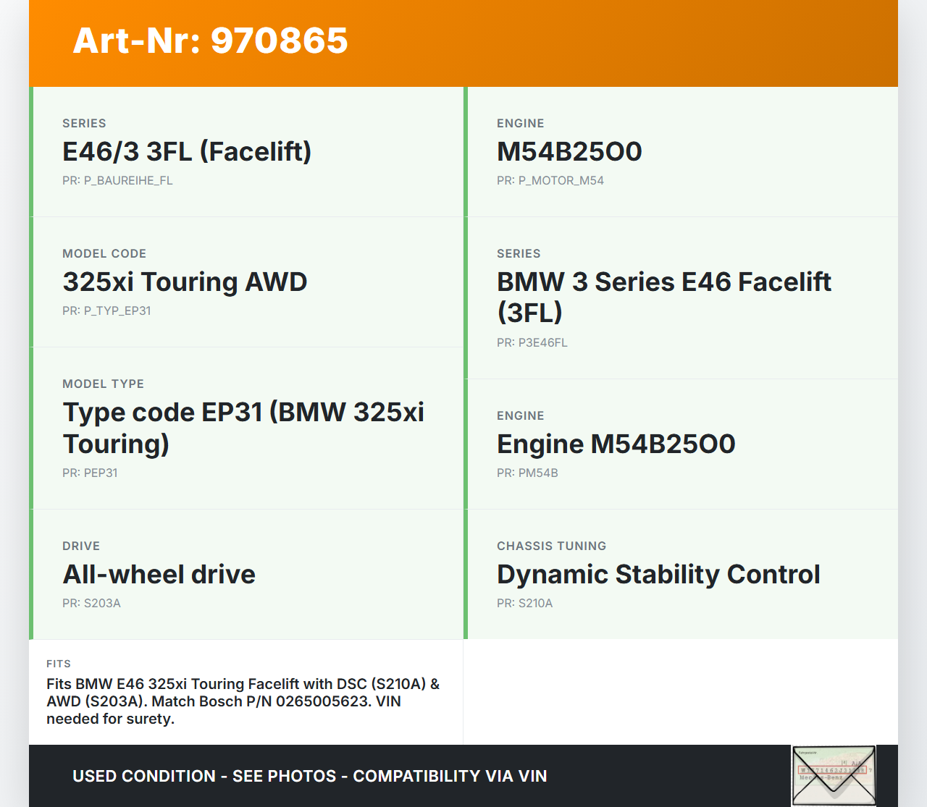Viewport: 927px width, 807px height.
Task: Click BMW 3 Series E46 Facelift (3FL) text
Action: pyautogui.click(x=663, y=297)
